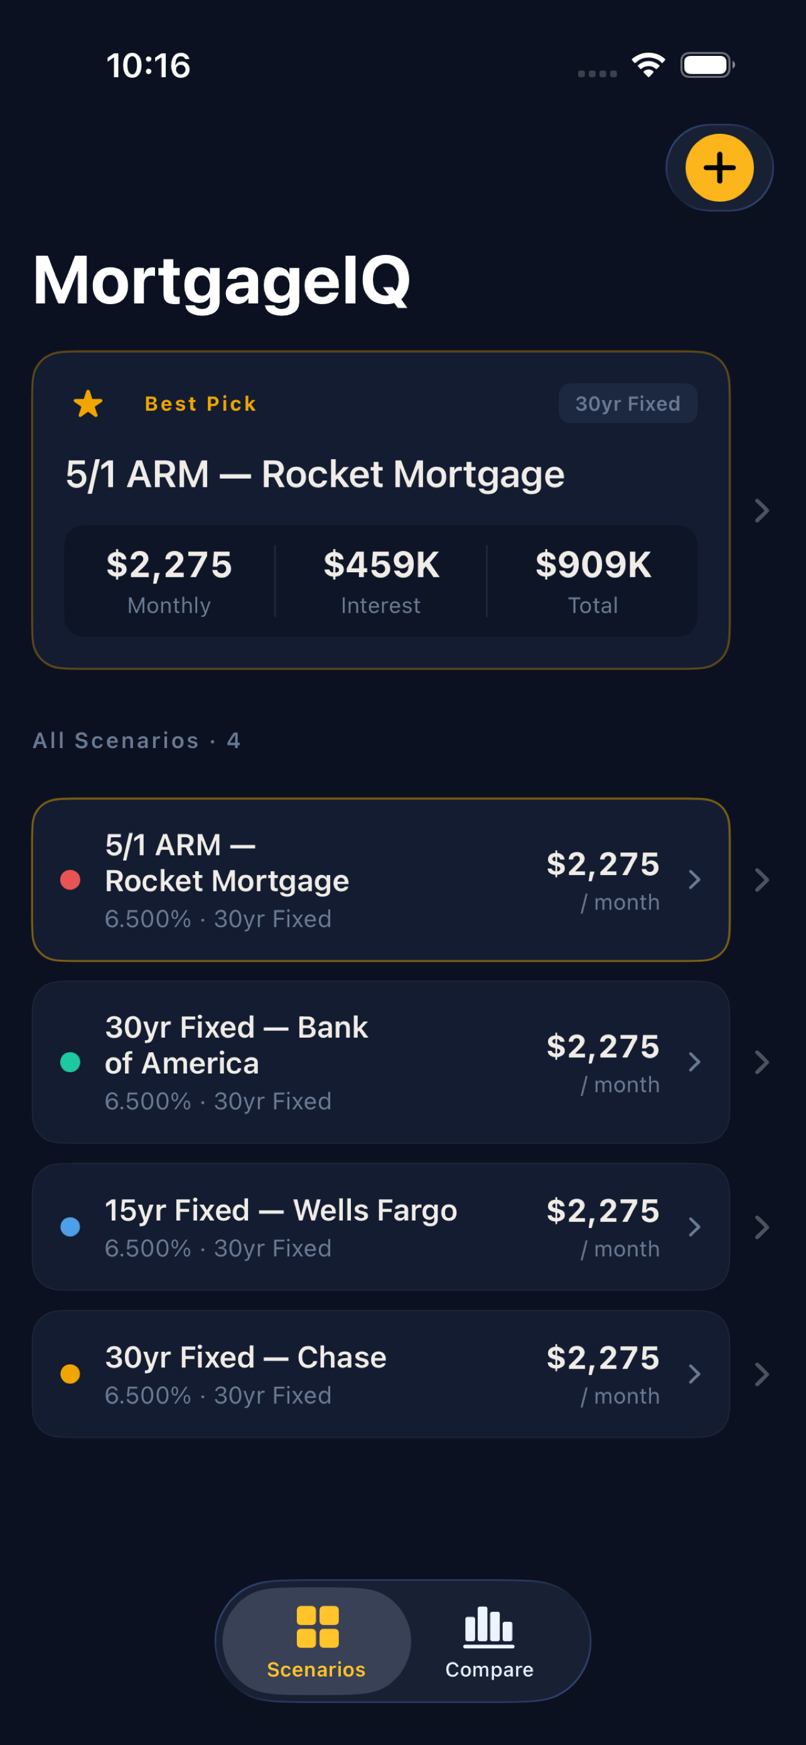Screen dimensions: 806x1745
Task: Click the blue dot beside Wells Fargo
Action: tap(70, 1227)
